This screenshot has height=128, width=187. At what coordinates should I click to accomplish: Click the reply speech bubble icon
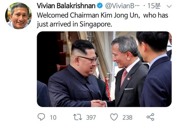[41, 117]
